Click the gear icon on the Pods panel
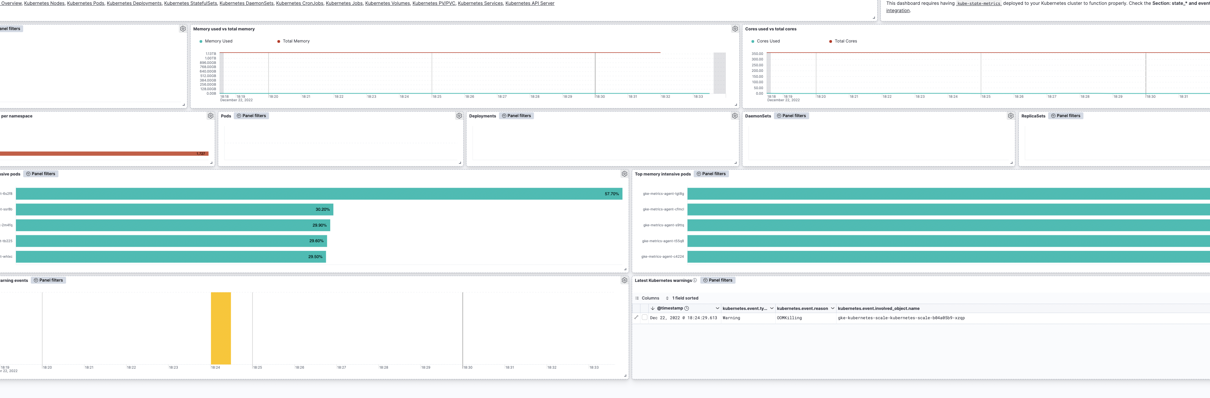The width and height of the screenshot is (1210, 398). coord(459,116)
